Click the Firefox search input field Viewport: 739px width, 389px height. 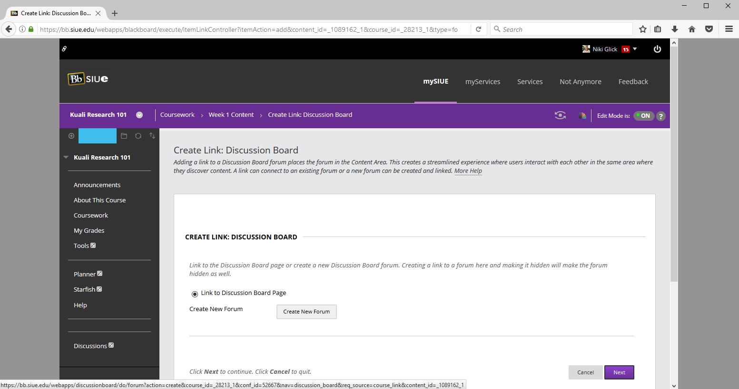pos(564,29)
